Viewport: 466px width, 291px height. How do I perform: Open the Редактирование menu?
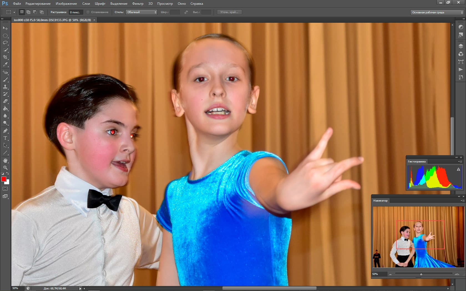[38, 4]
